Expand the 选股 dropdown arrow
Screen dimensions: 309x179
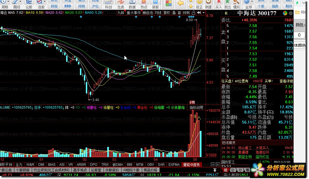pyautogui.click(x=44, y=2)
